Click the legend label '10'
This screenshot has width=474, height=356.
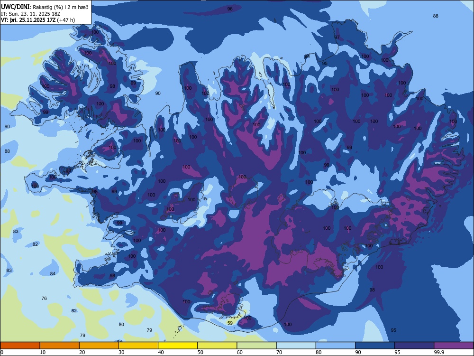click(x=43, y=352)
